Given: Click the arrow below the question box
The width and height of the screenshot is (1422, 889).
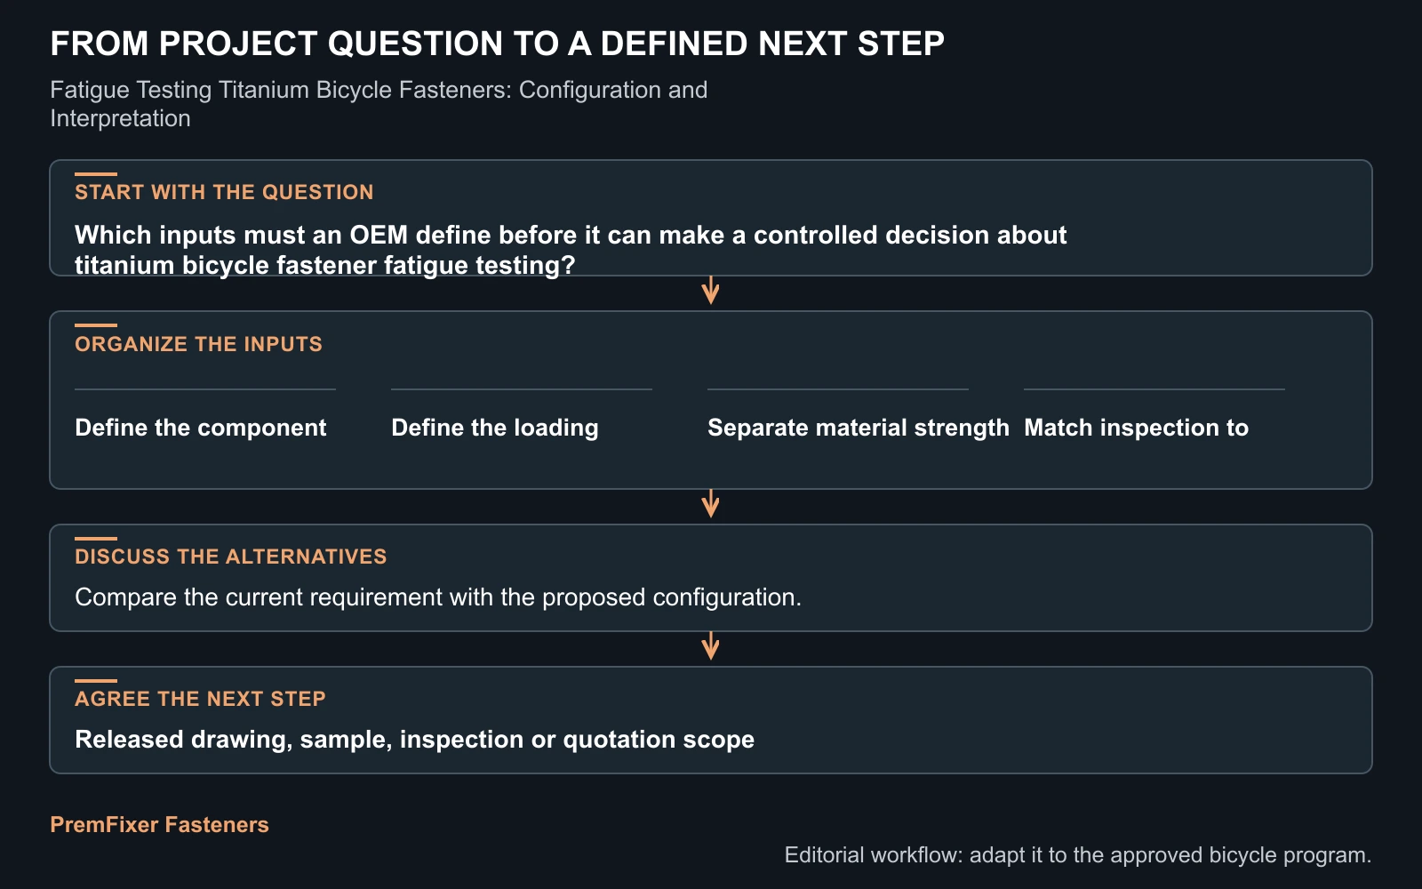Looking at the screenshot, I should [710, 291].
